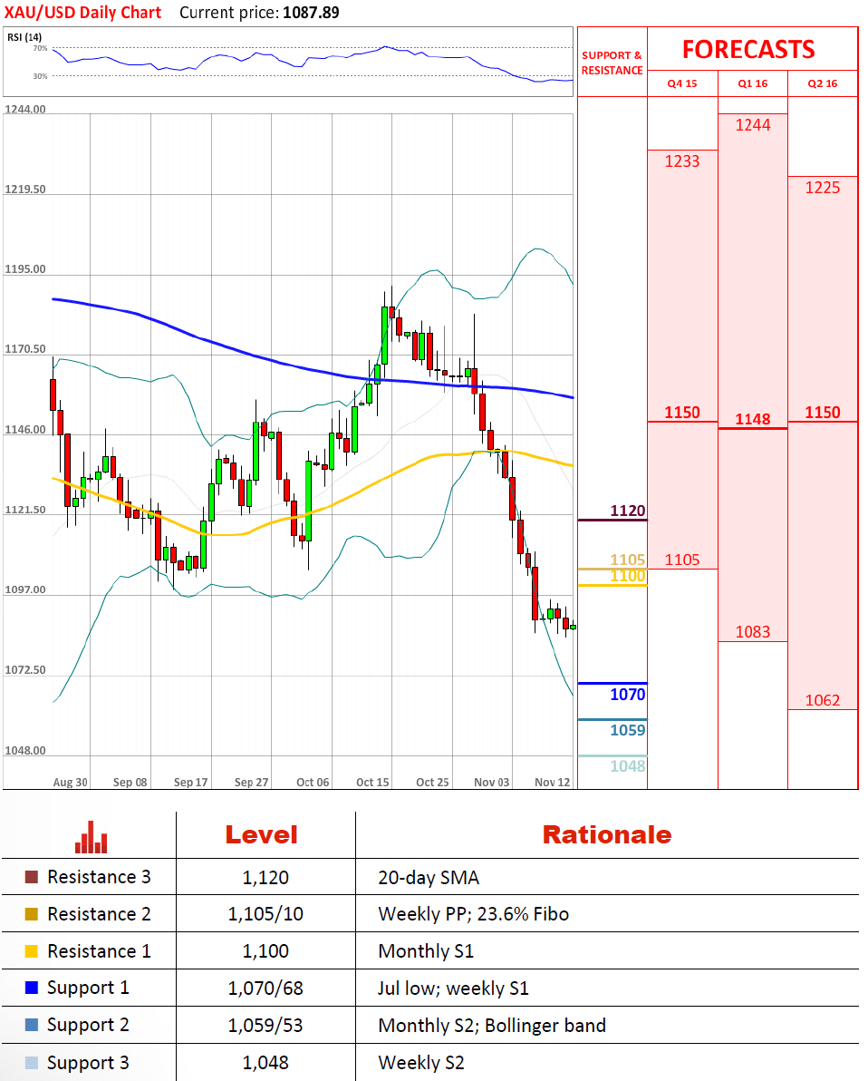Viewport: 868px width, 1081px height.
Task: Click the Sep 17 date axis label
Action: pos(191,783)
